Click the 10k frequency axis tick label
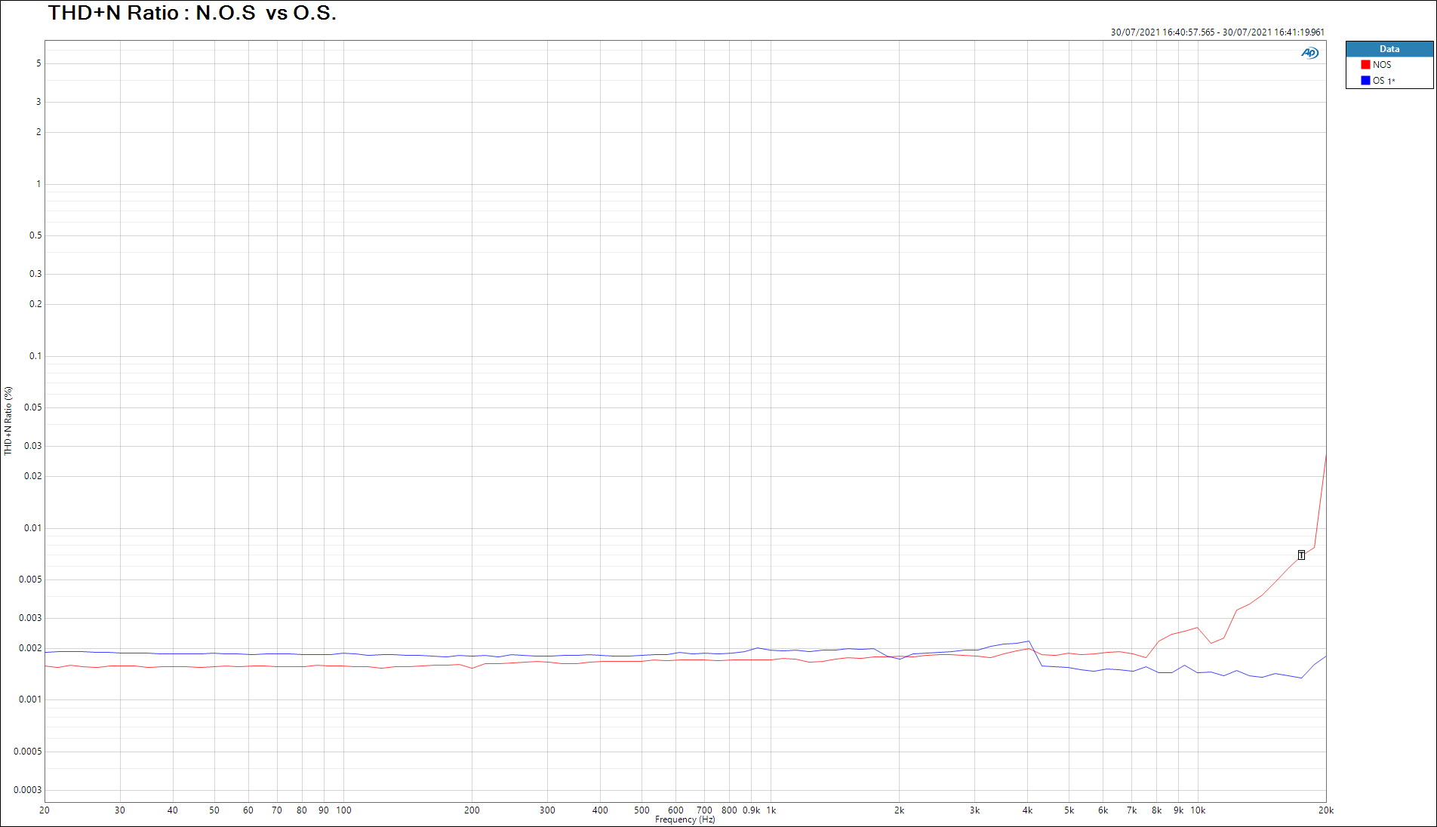Viewport: 1437px width, 827px height. tap(1198, 810)
